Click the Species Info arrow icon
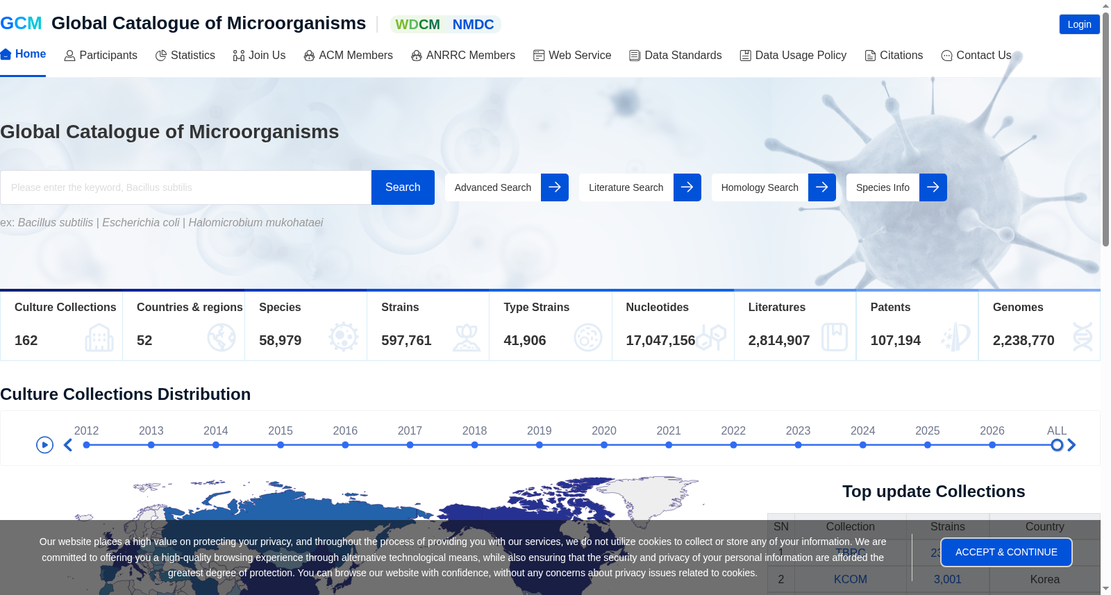 pyautogui.click(x=933, y=187)
